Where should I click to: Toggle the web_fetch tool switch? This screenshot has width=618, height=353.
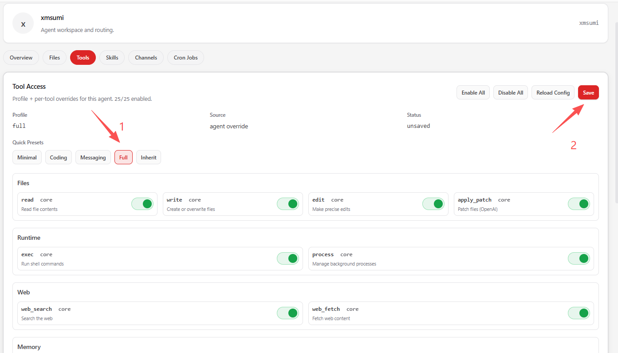click(579, 313)
